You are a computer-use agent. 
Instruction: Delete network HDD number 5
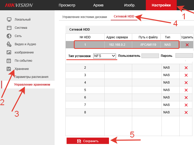click(186, 90)
